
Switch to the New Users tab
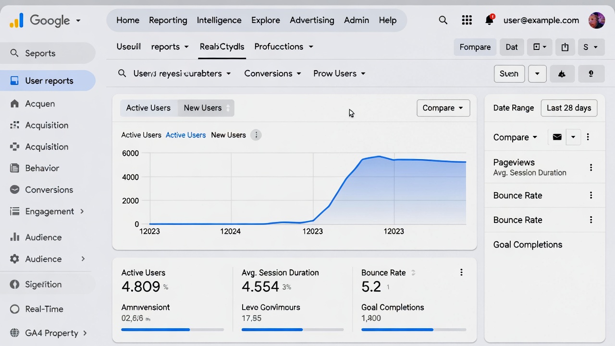(202, 108)
